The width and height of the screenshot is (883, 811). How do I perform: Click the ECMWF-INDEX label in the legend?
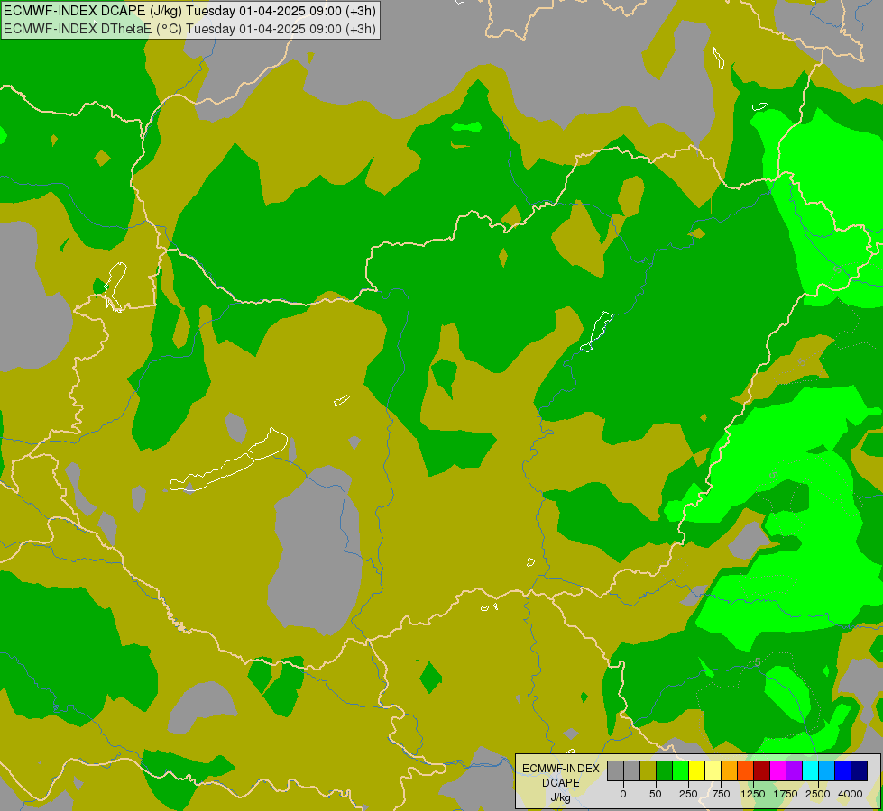(x=561, y=769)
